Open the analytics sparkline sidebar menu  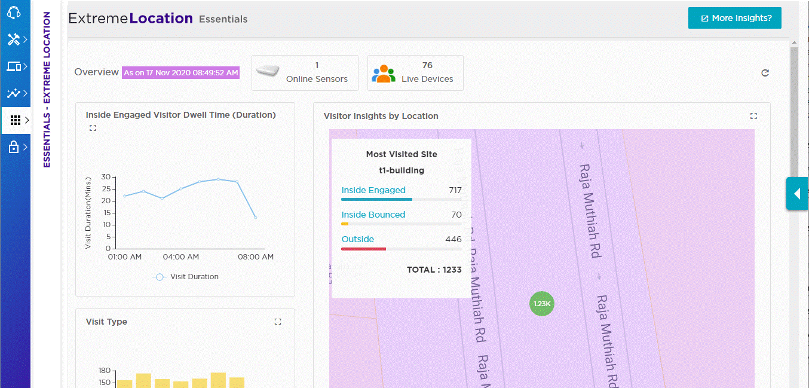click(13, 93)
